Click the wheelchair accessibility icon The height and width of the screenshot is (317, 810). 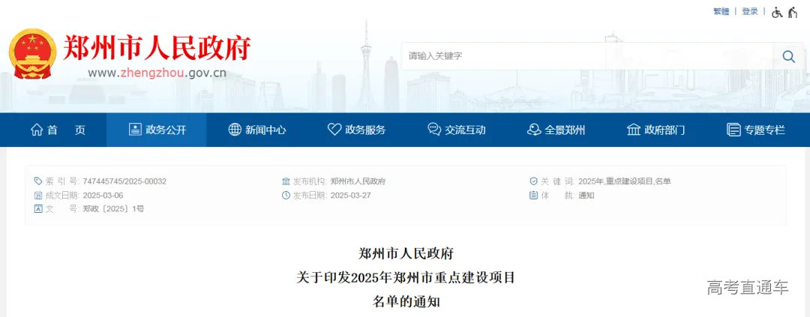(x=777, y=12)
